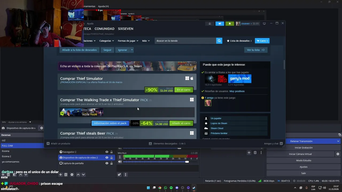Image resolution: width=342 pixels, height=192 pixels.
Task: Open the COMUNIDAD tab in Steam
Action: click(104, 29)
